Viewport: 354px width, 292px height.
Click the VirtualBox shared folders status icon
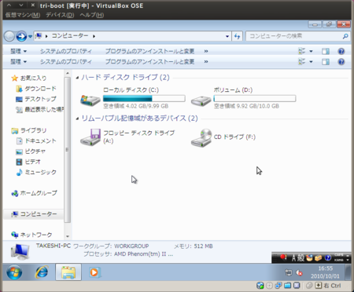pyautogui.click(x=287, y=286)
